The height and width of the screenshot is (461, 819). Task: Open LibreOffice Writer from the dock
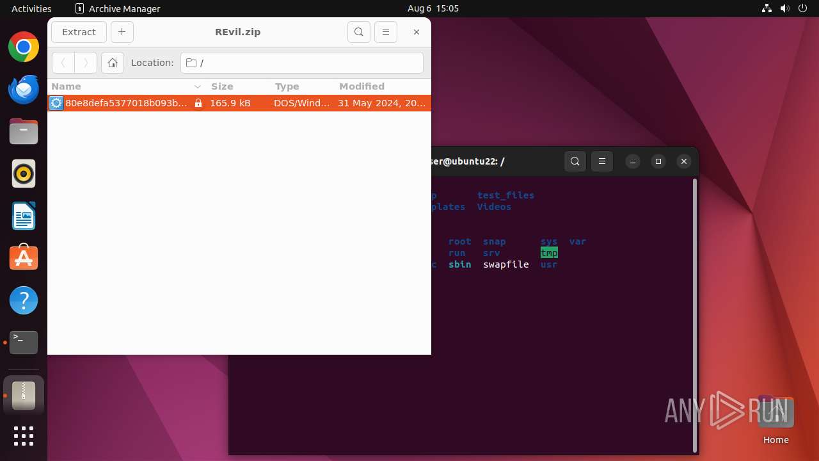pos(24,216)
